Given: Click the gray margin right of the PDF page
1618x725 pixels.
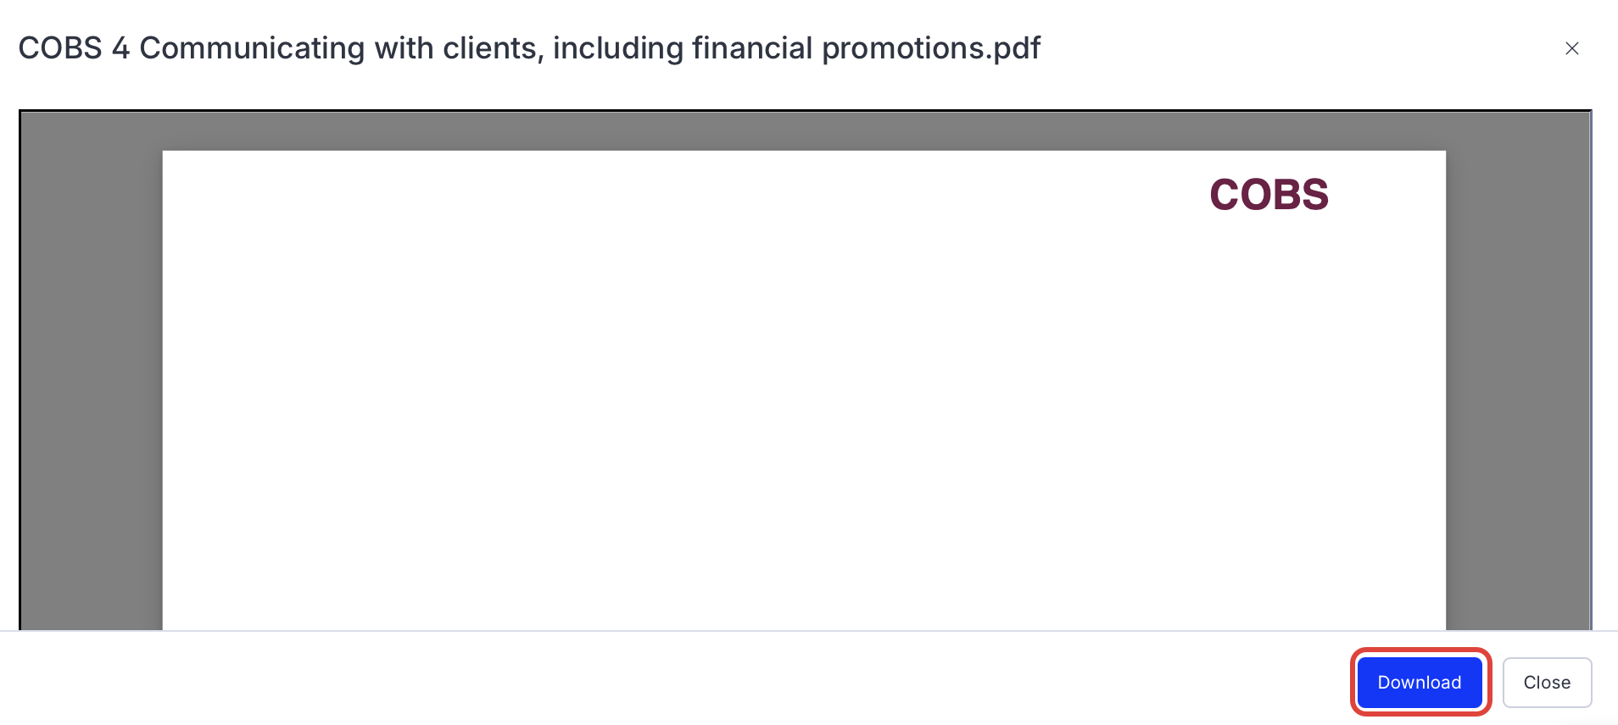Looking at the screenshot, I should [x=1517, y=381].
